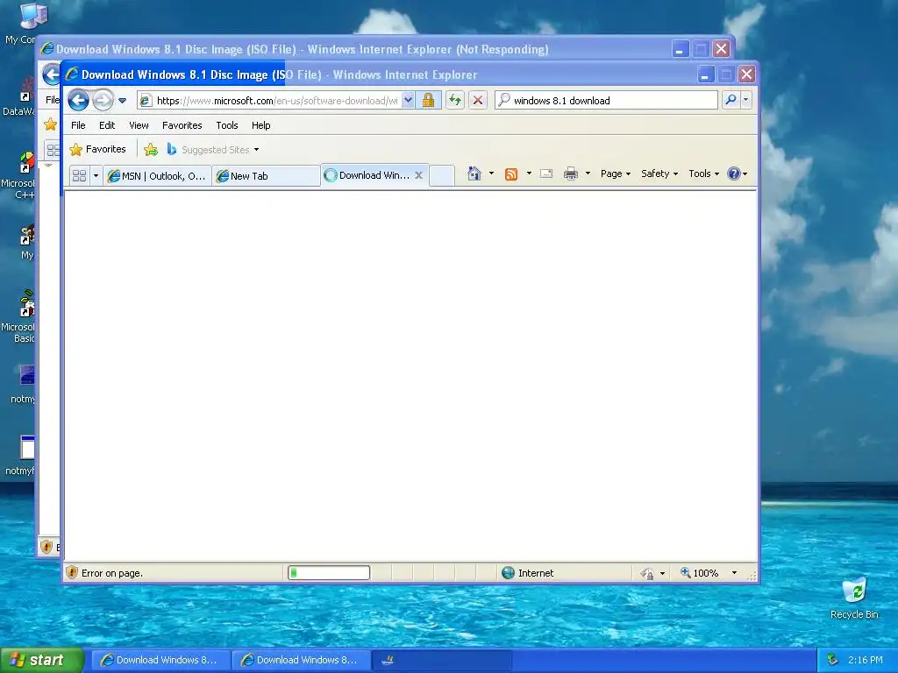898x673 pixels.
Task: Click the Favorites star in the background IE window
Action: (x=50, y=124)
